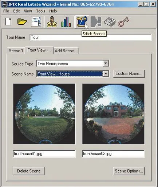Click the Add Scene... tab
This screenshot has height=187, width=158.
point(66,51)
